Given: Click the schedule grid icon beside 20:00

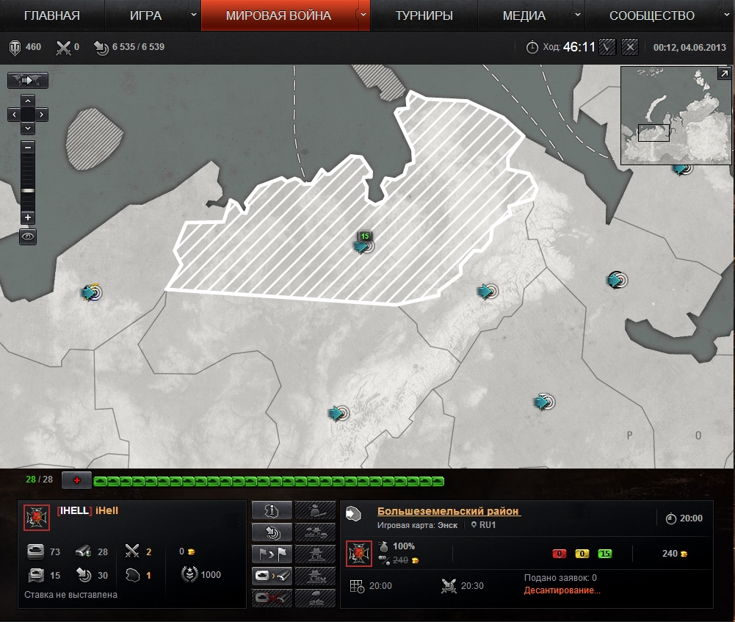Looking at the screenshot, I should point(357,586).
